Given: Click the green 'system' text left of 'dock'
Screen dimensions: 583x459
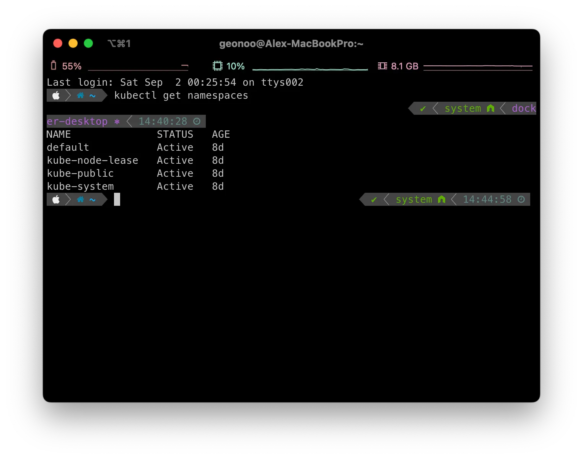Looking at the screenshot, I should pos(462,109).
